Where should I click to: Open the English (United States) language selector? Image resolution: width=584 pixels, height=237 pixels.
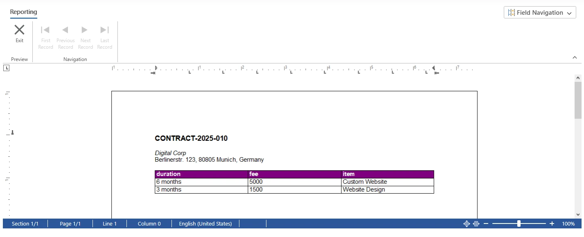205,223
